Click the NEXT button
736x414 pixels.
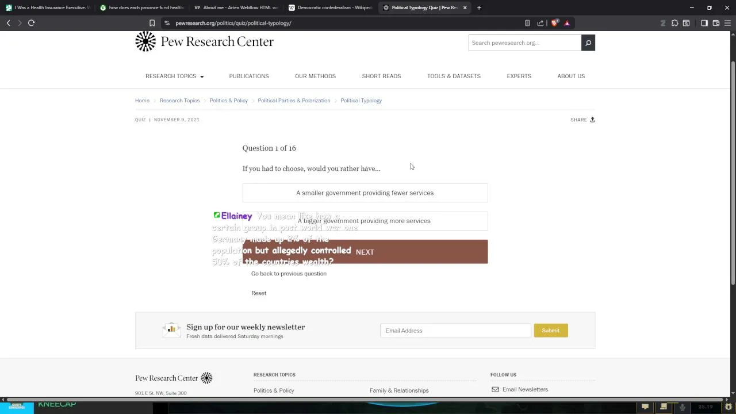(x=365, y=252)
